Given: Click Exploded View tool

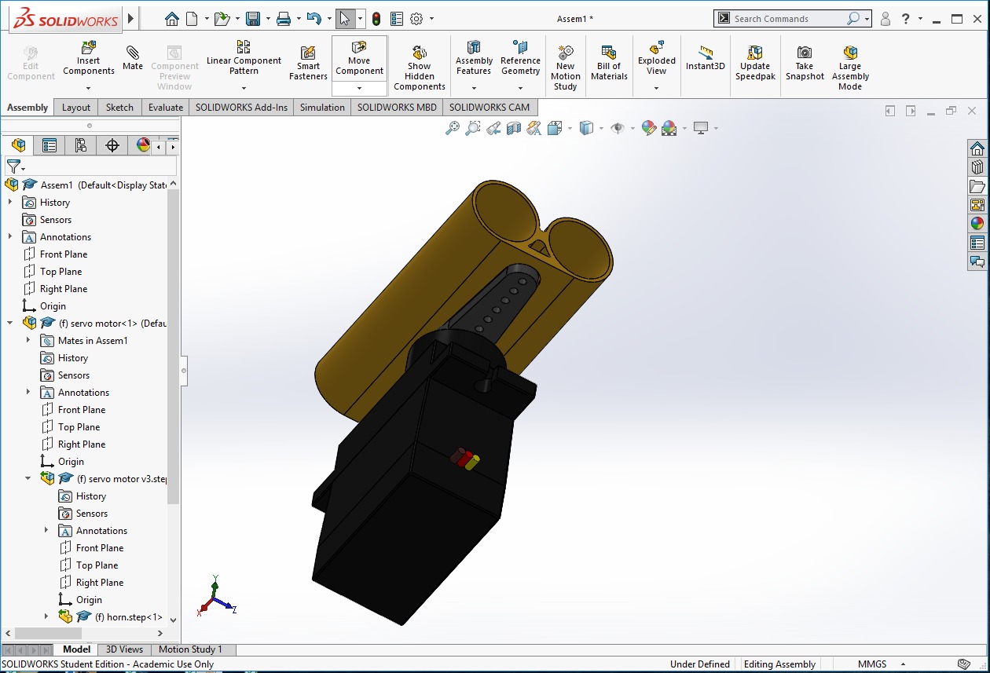Looking at the screenshot, I should 657,58.
